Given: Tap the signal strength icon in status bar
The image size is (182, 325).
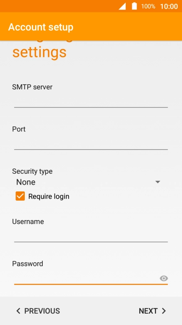Looking at the screenshot, I should [122, 6].
